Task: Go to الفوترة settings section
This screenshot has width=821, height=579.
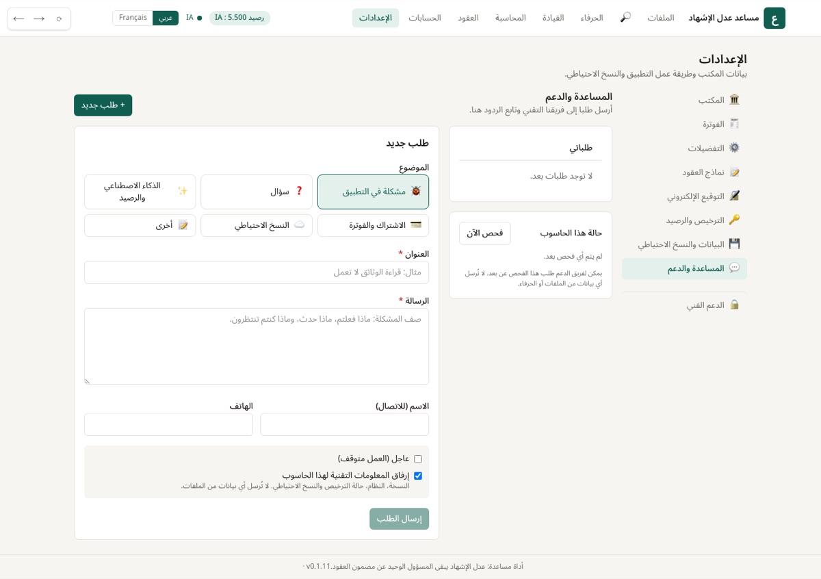Action: 685,124
